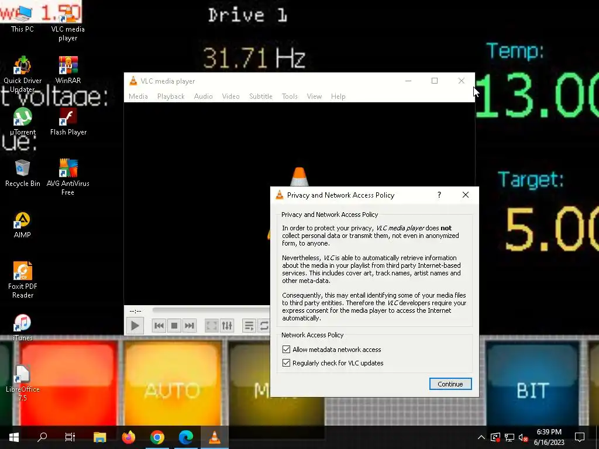Open the Video menu
599x449 pixels.
coord(230,96)
